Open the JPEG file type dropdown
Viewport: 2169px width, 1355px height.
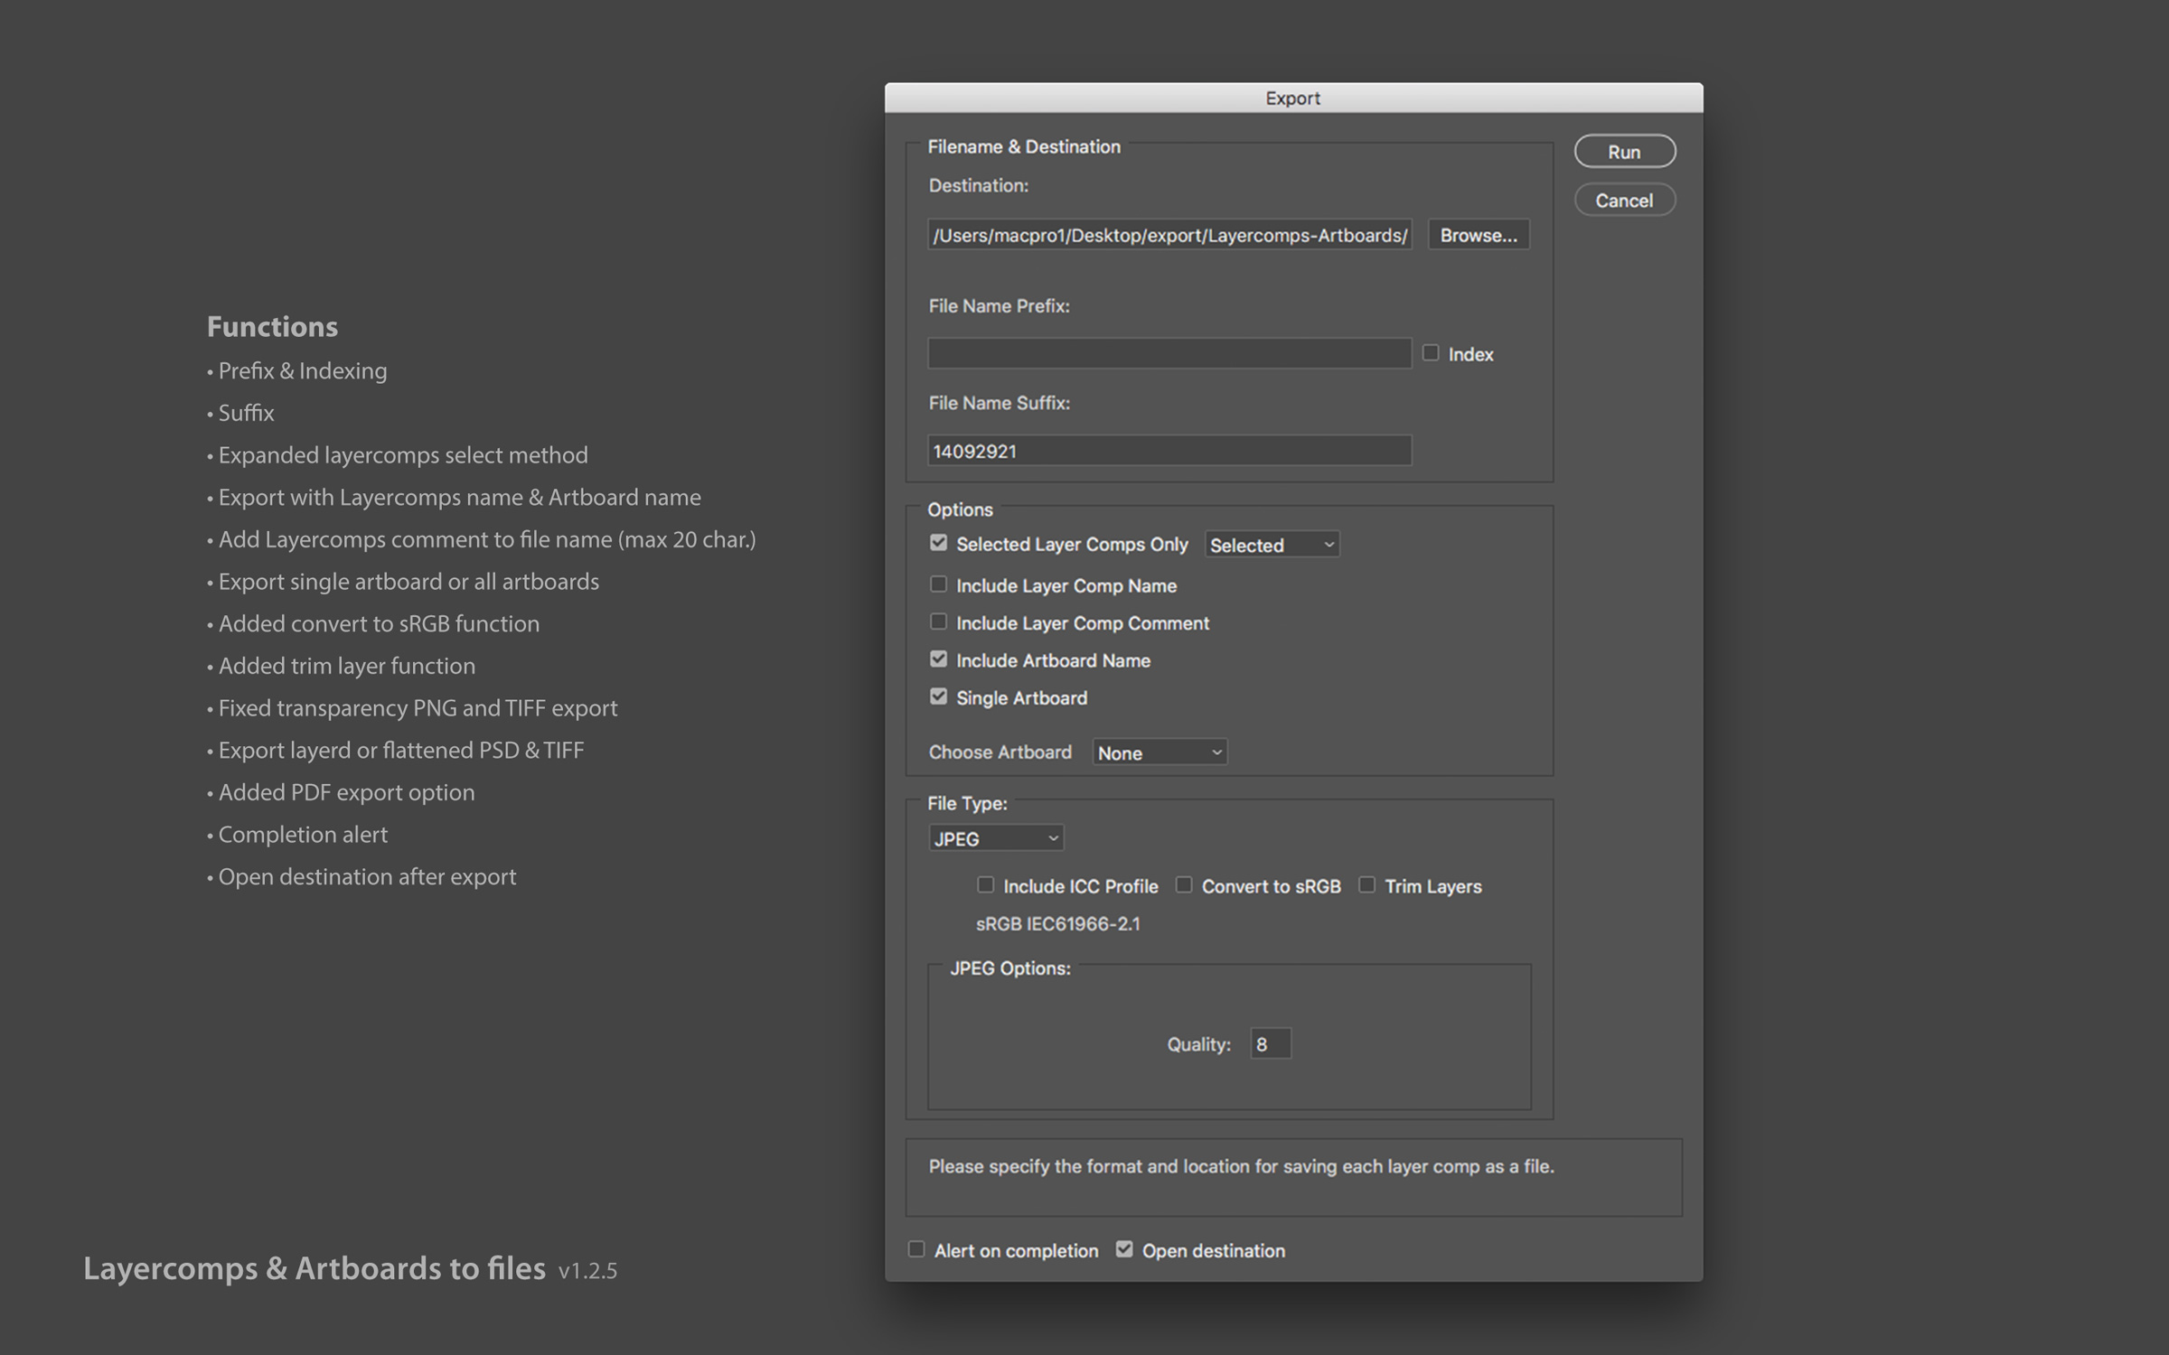(x=995, y=838)
